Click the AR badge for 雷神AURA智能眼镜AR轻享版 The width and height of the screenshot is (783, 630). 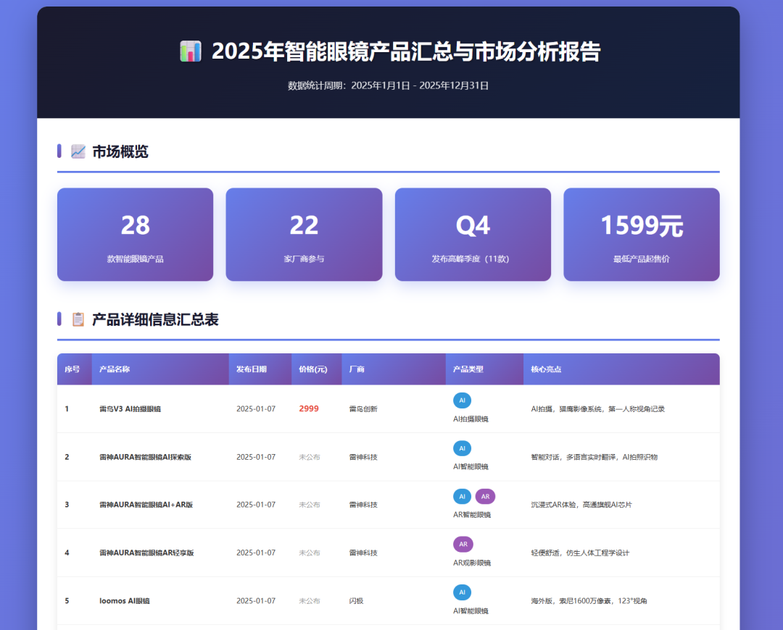[463, 544]
